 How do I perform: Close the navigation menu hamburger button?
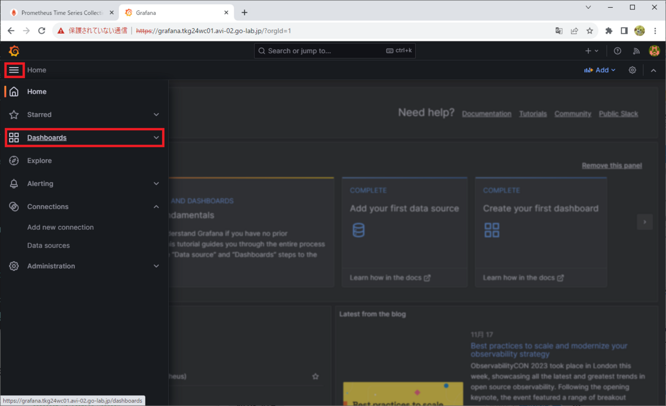coord(14,70)
